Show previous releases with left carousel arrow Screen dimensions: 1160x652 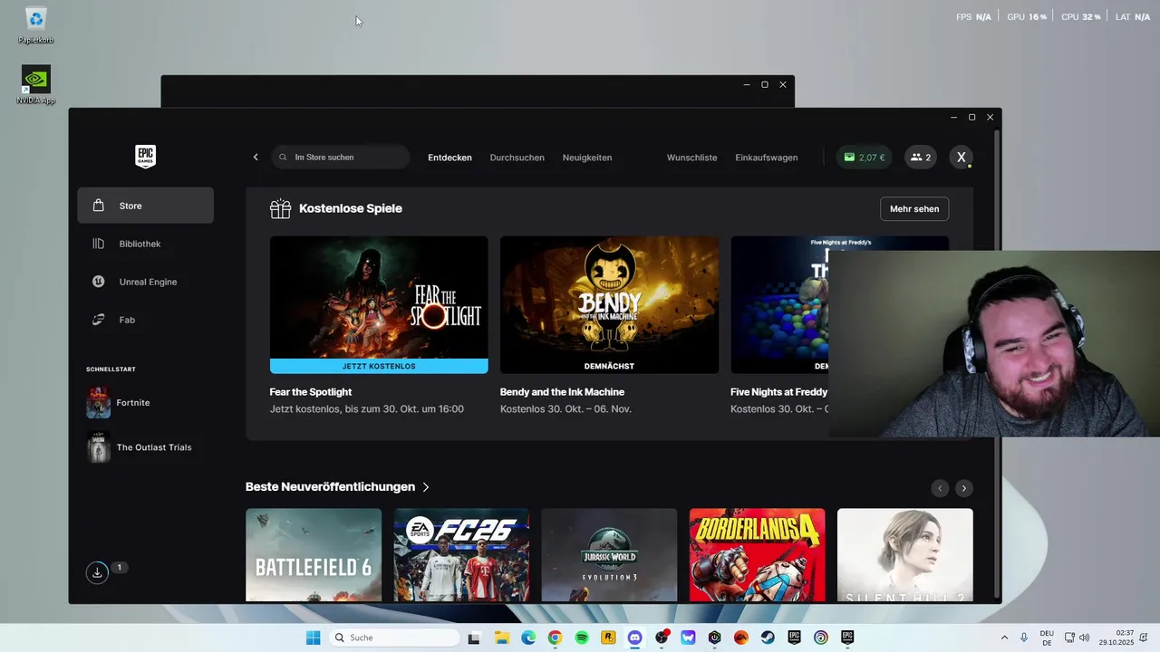940,488
